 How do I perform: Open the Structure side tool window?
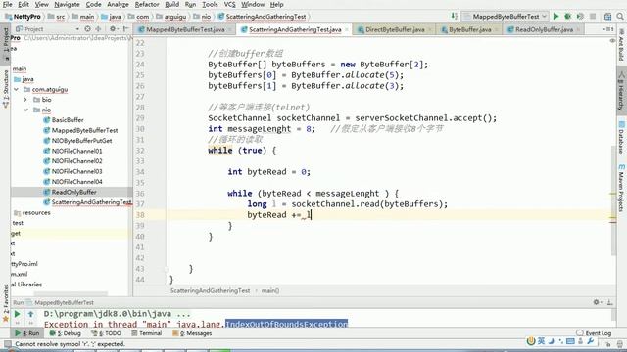click(6, 89)
